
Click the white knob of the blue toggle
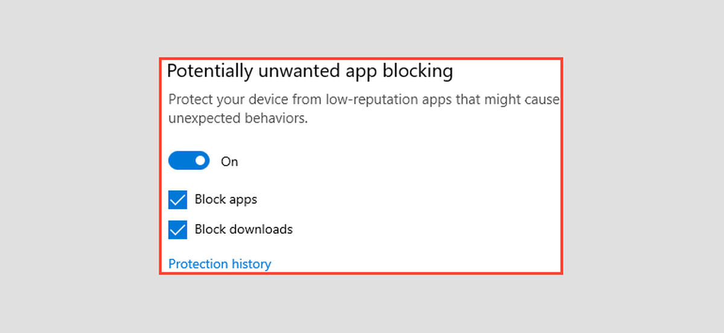(200, 161)
